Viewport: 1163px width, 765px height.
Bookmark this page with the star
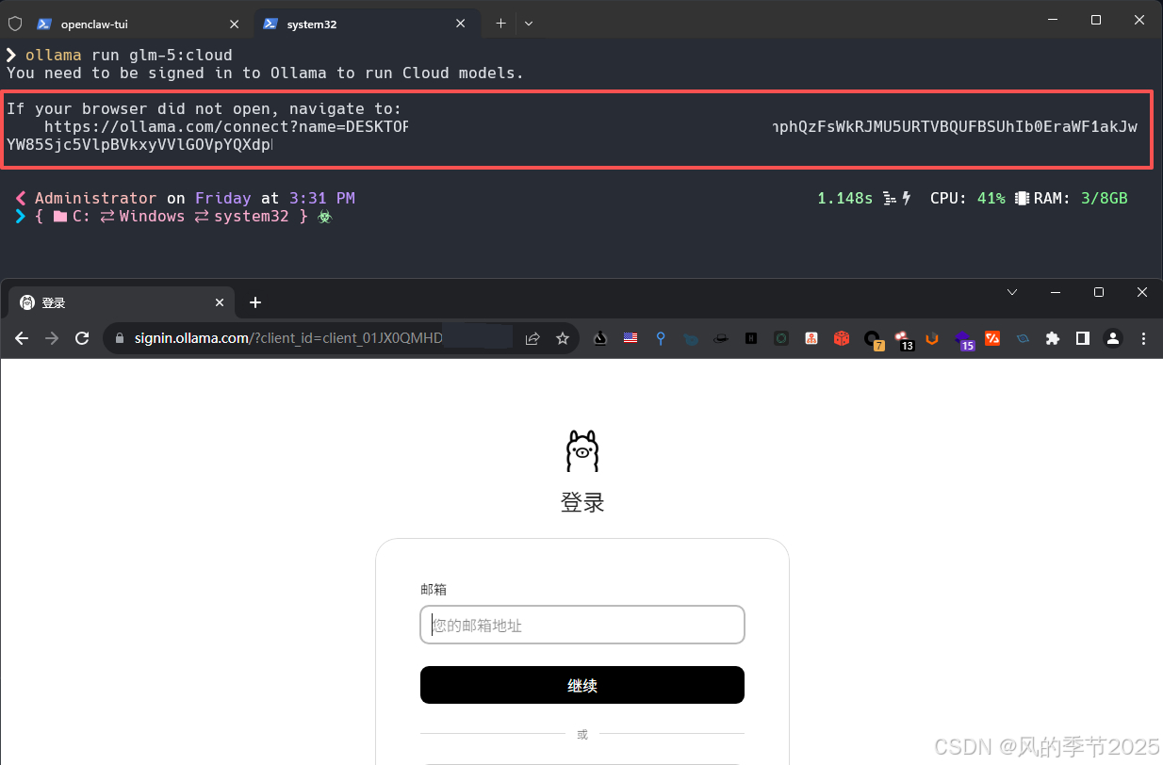(x=563, y=338)
